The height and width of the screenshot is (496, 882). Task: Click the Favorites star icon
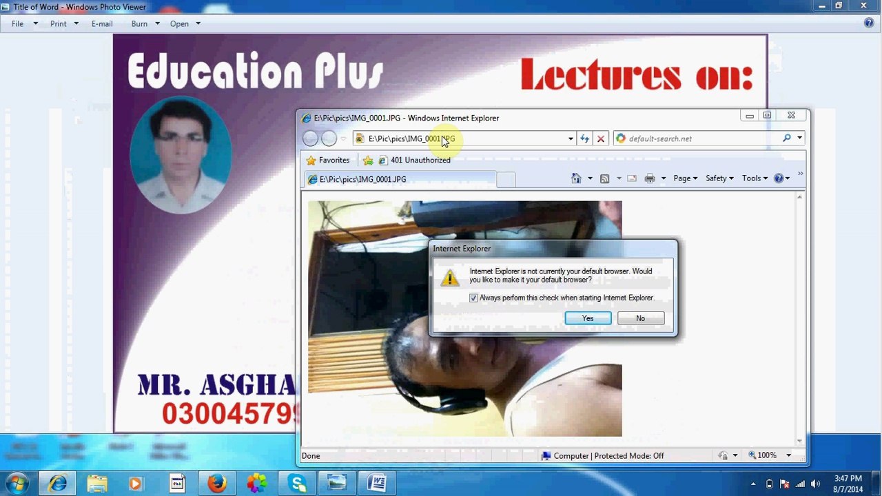click(x=311, y=161)
